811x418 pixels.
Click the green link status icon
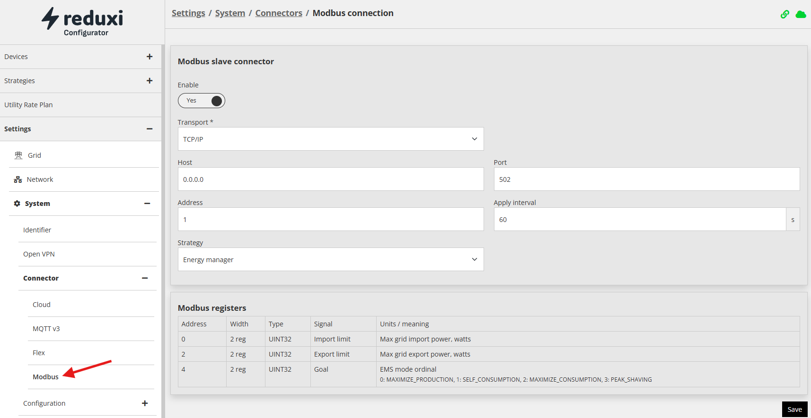pyautogui.click(x=785, y=14)
